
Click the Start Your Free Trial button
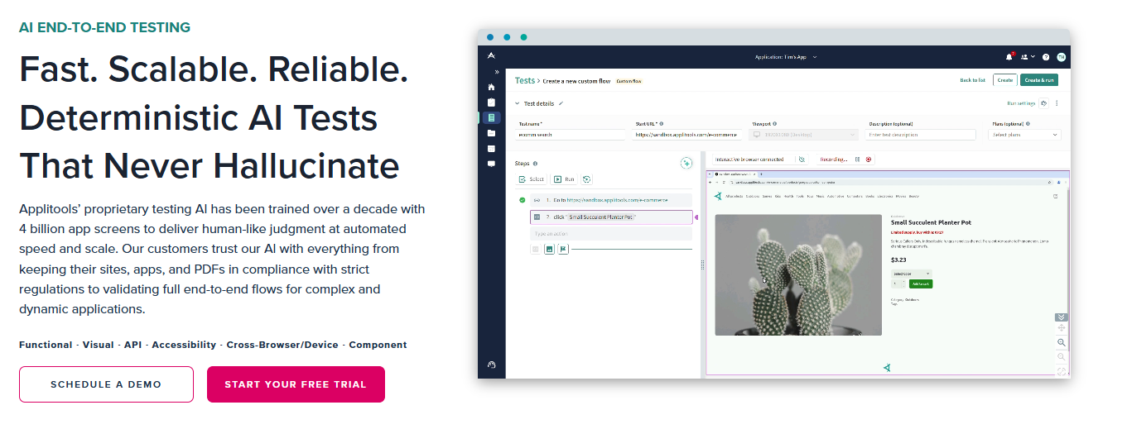296,384
